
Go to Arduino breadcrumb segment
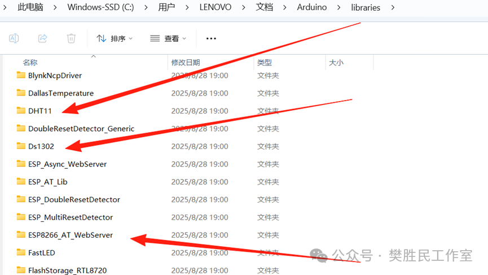point(312,7)
